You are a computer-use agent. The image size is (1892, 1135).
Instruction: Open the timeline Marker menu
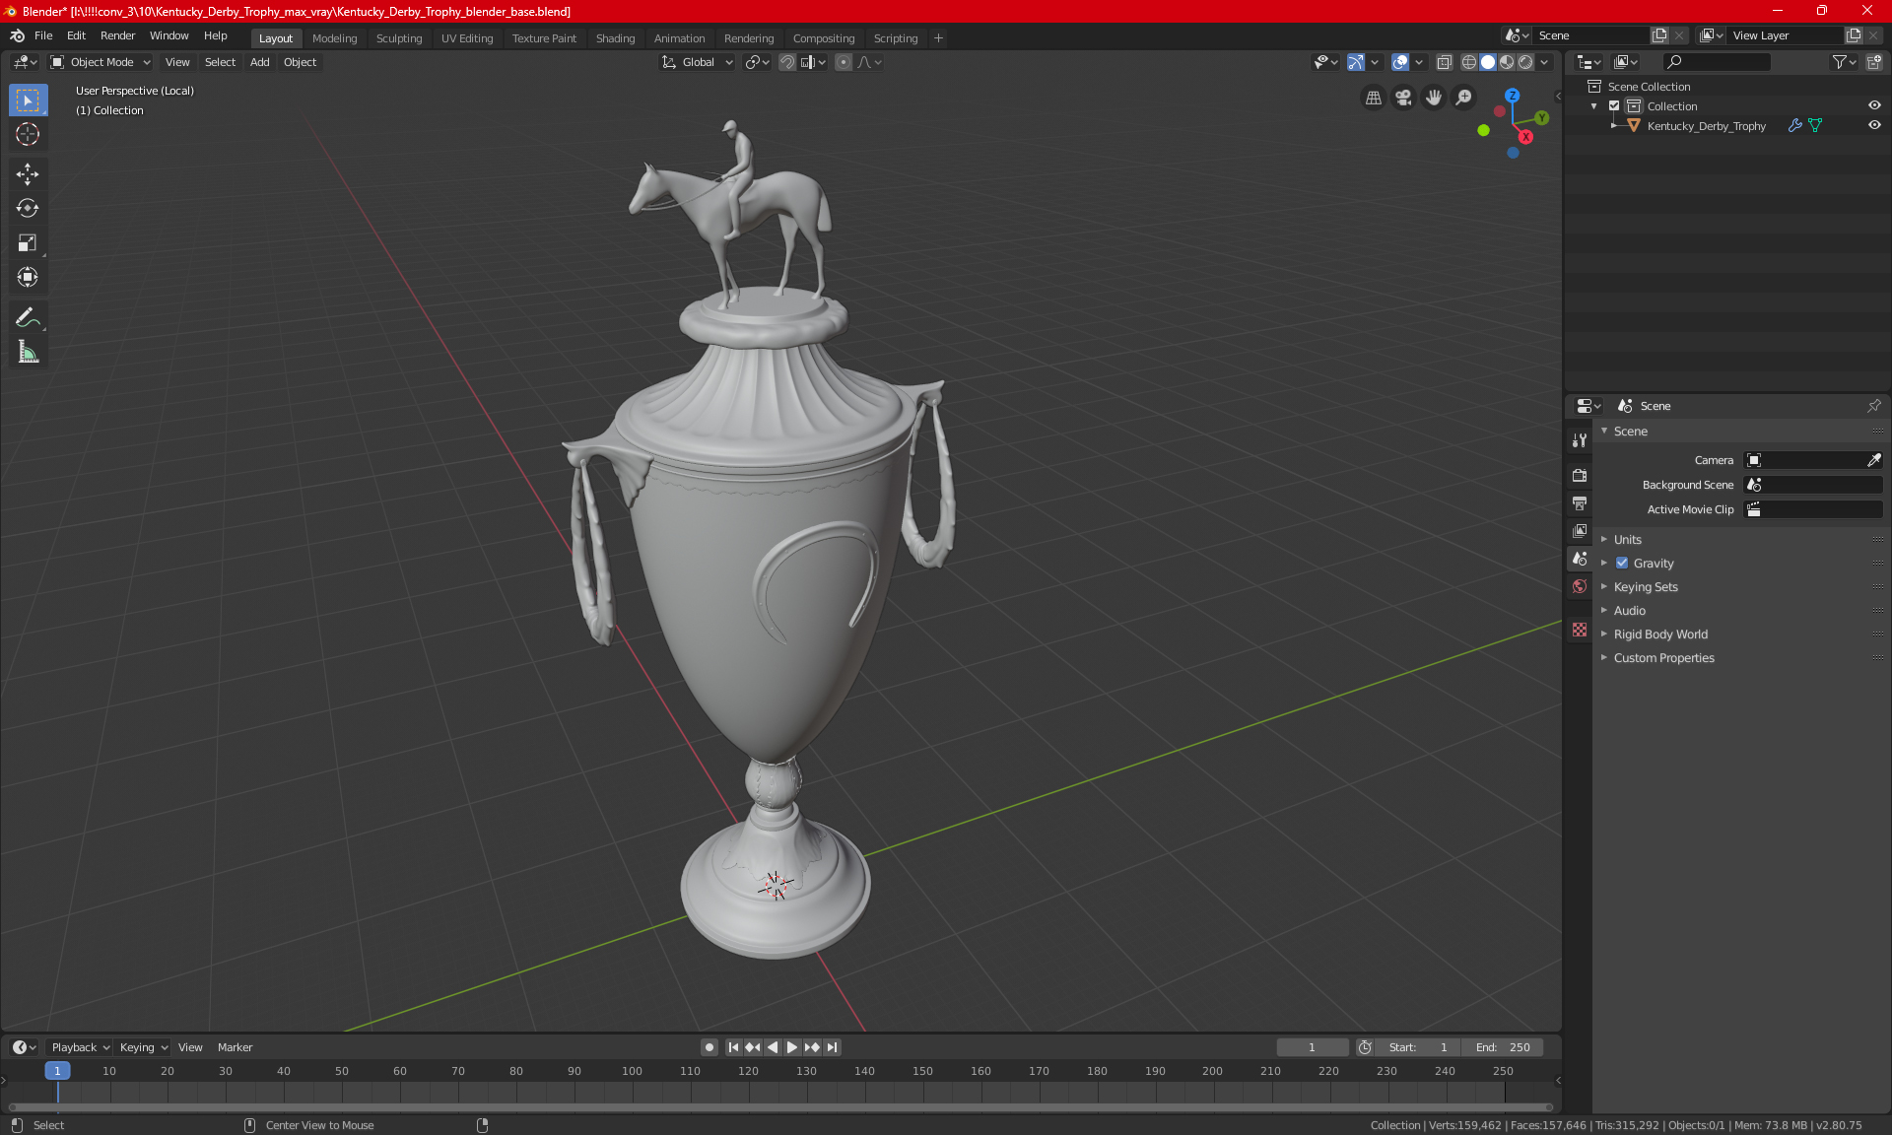235,1047
